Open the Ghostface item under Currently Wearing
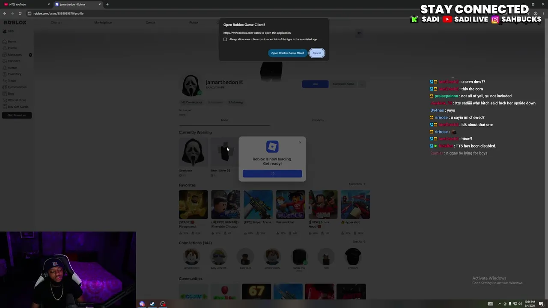548x308 pixels. 193,152
